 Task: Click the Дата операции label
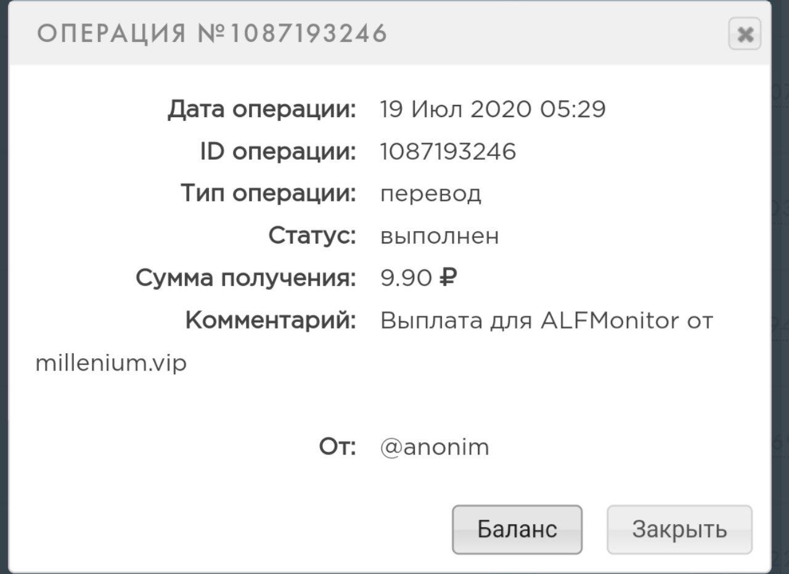point(262,110)
